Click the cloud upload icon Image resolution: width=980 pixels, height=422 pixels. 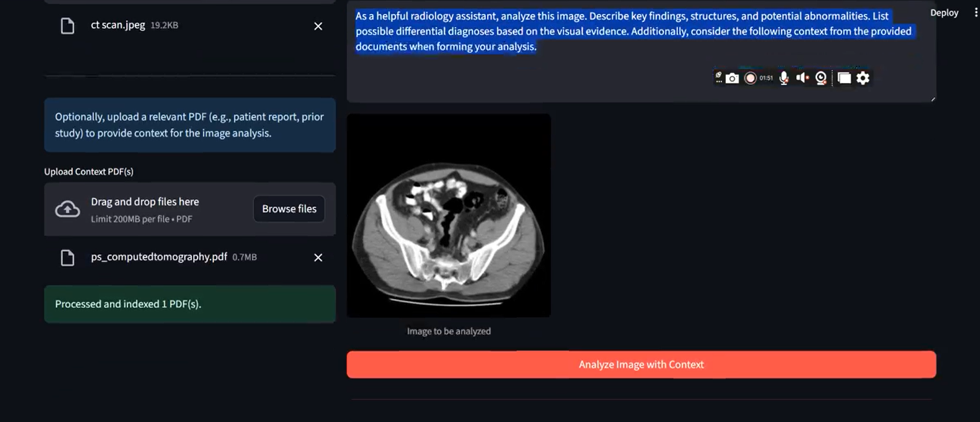[67, 209]
